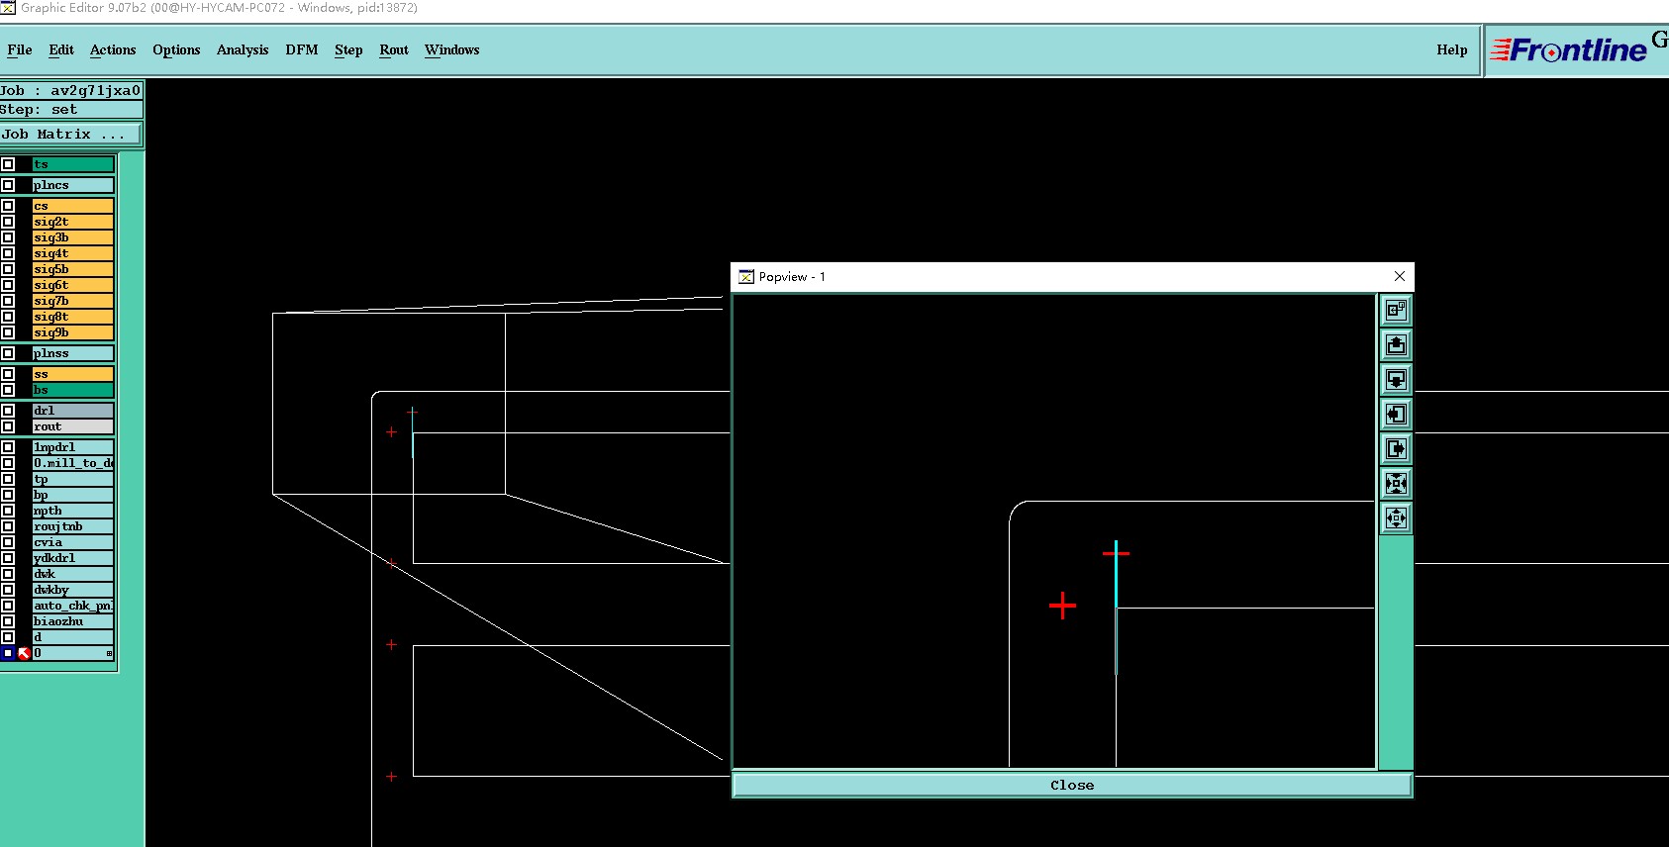Click the small grid icon in layer 0 row
Screen dimensions: 1669x847
pyautogui.click(x=109, y=653)
